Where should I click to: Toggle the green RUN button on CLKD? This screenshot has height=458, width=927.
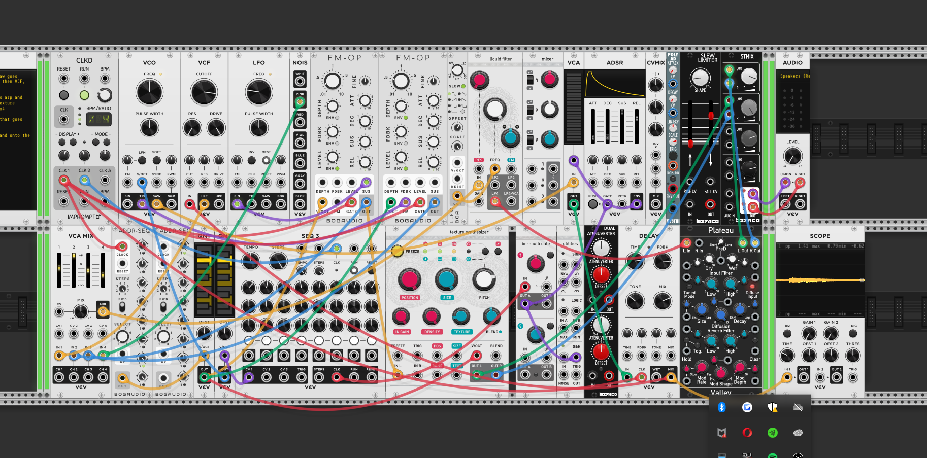(x=84, y=95)
